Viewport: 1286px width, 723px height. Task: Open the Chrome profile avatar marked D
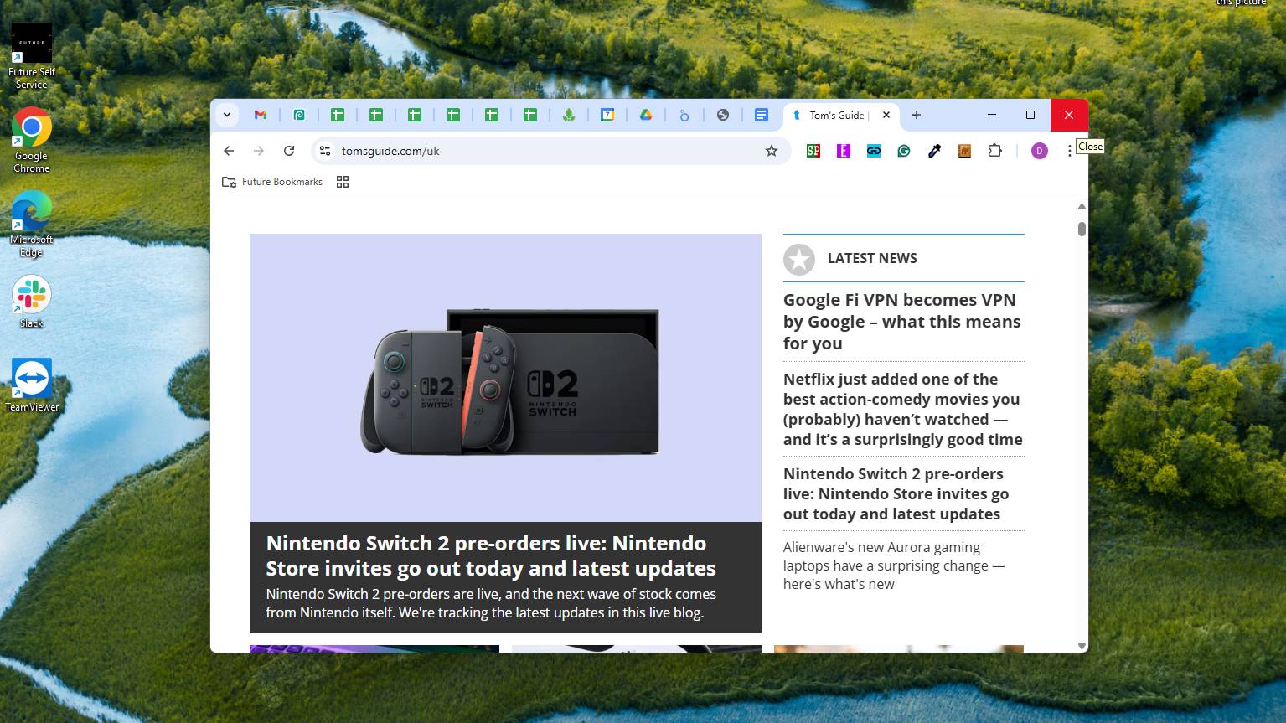click(x=1039, y=151)
